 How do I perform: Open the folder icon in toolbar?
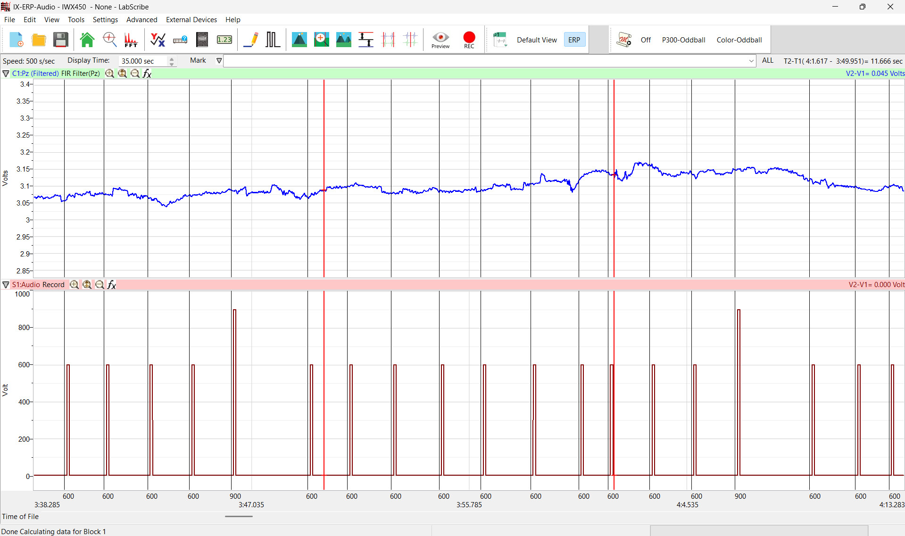(x=39, y=40)
